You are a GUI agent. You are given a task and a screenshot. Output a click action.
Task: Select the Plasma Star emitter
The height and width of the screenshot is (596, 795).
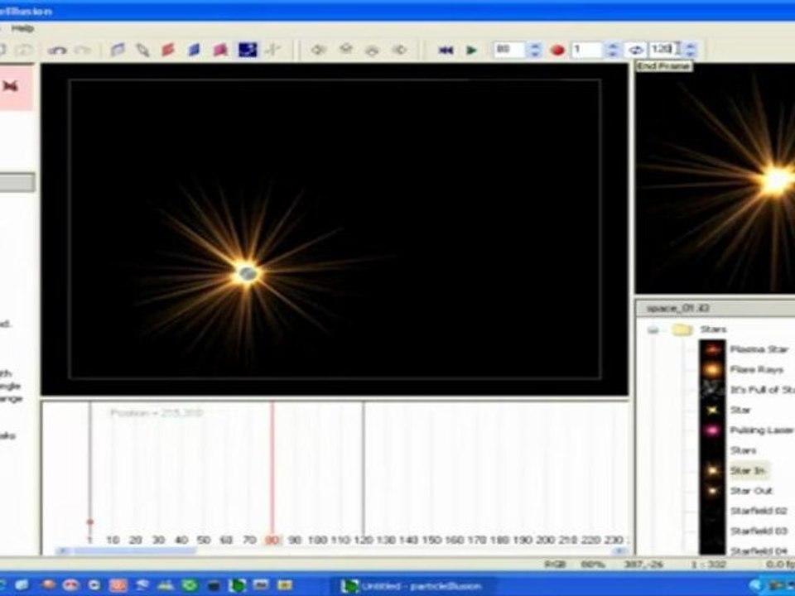[x=759, y=349]
